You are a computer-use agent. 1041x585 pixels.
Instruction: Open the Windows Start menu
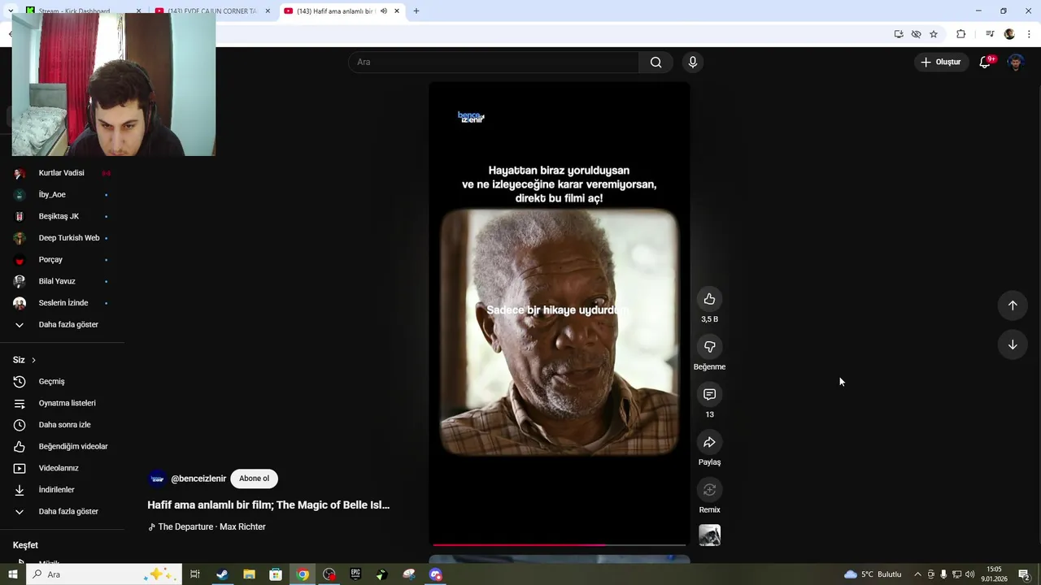click(12, 574)
